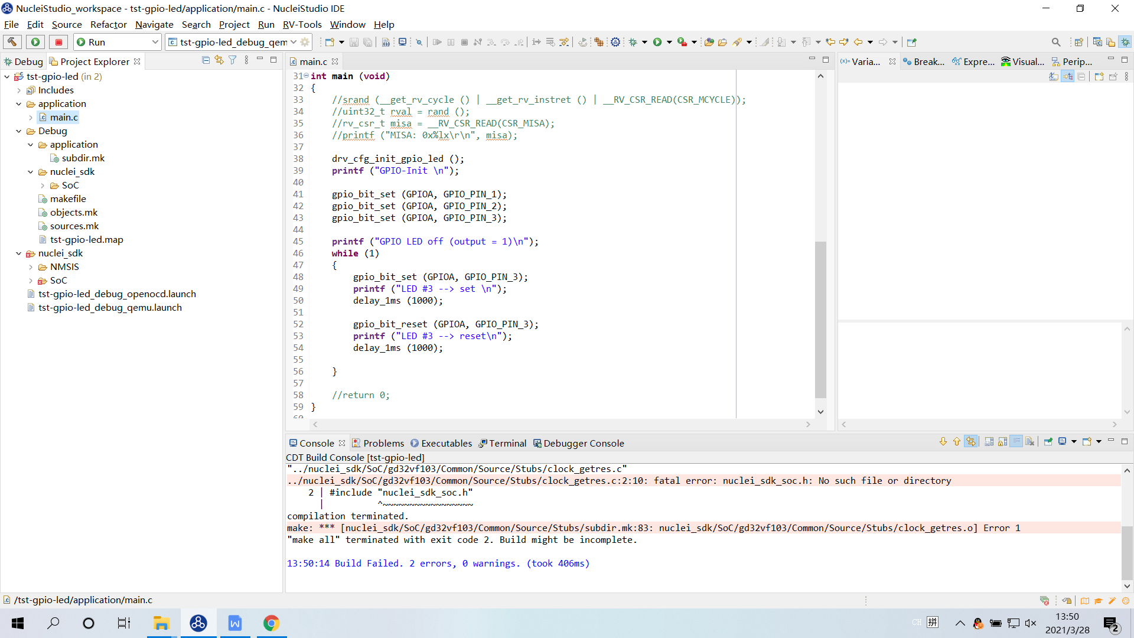
Task: Collapse the tst-gpio-led project node
Action: (x=6, y=76)
